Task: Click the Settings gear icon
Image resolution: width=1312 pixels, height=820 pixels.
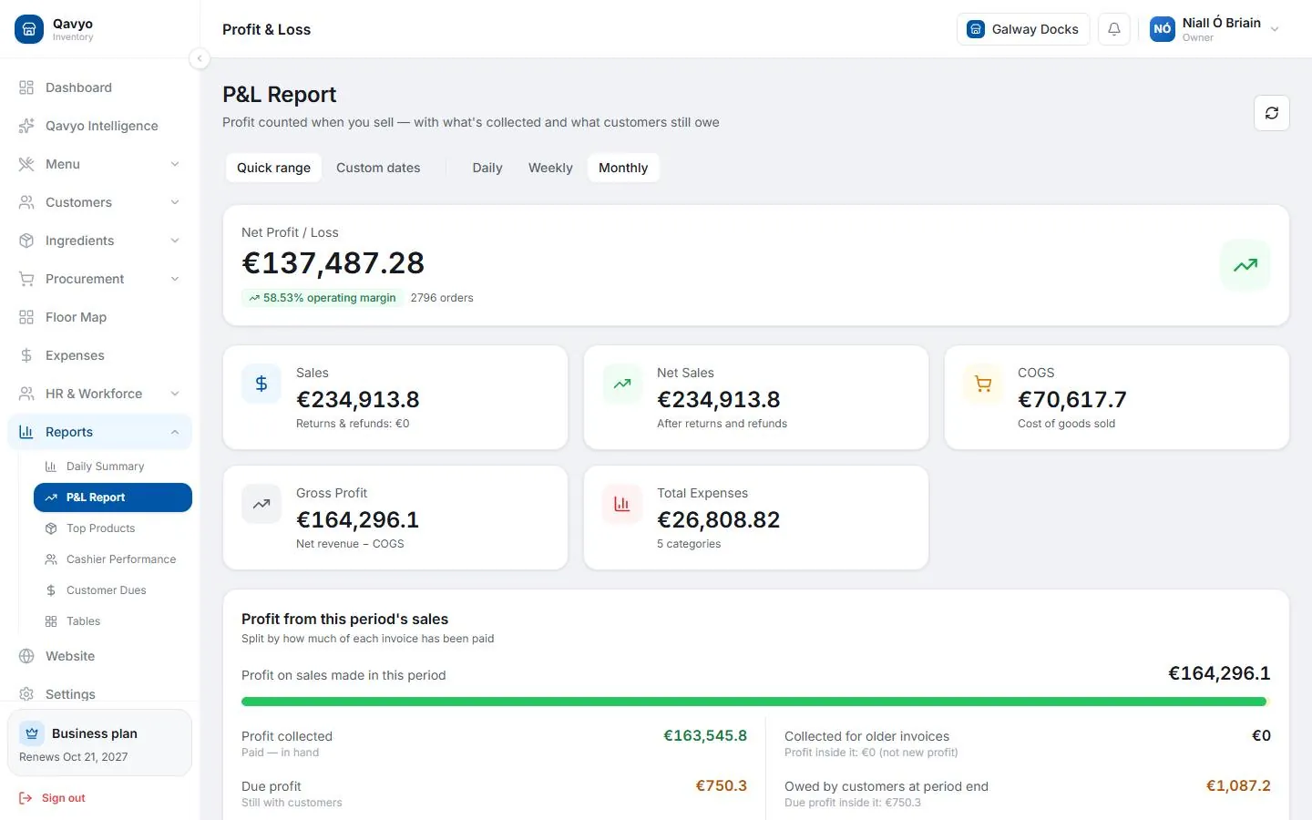Action: [x=26, y=694]
